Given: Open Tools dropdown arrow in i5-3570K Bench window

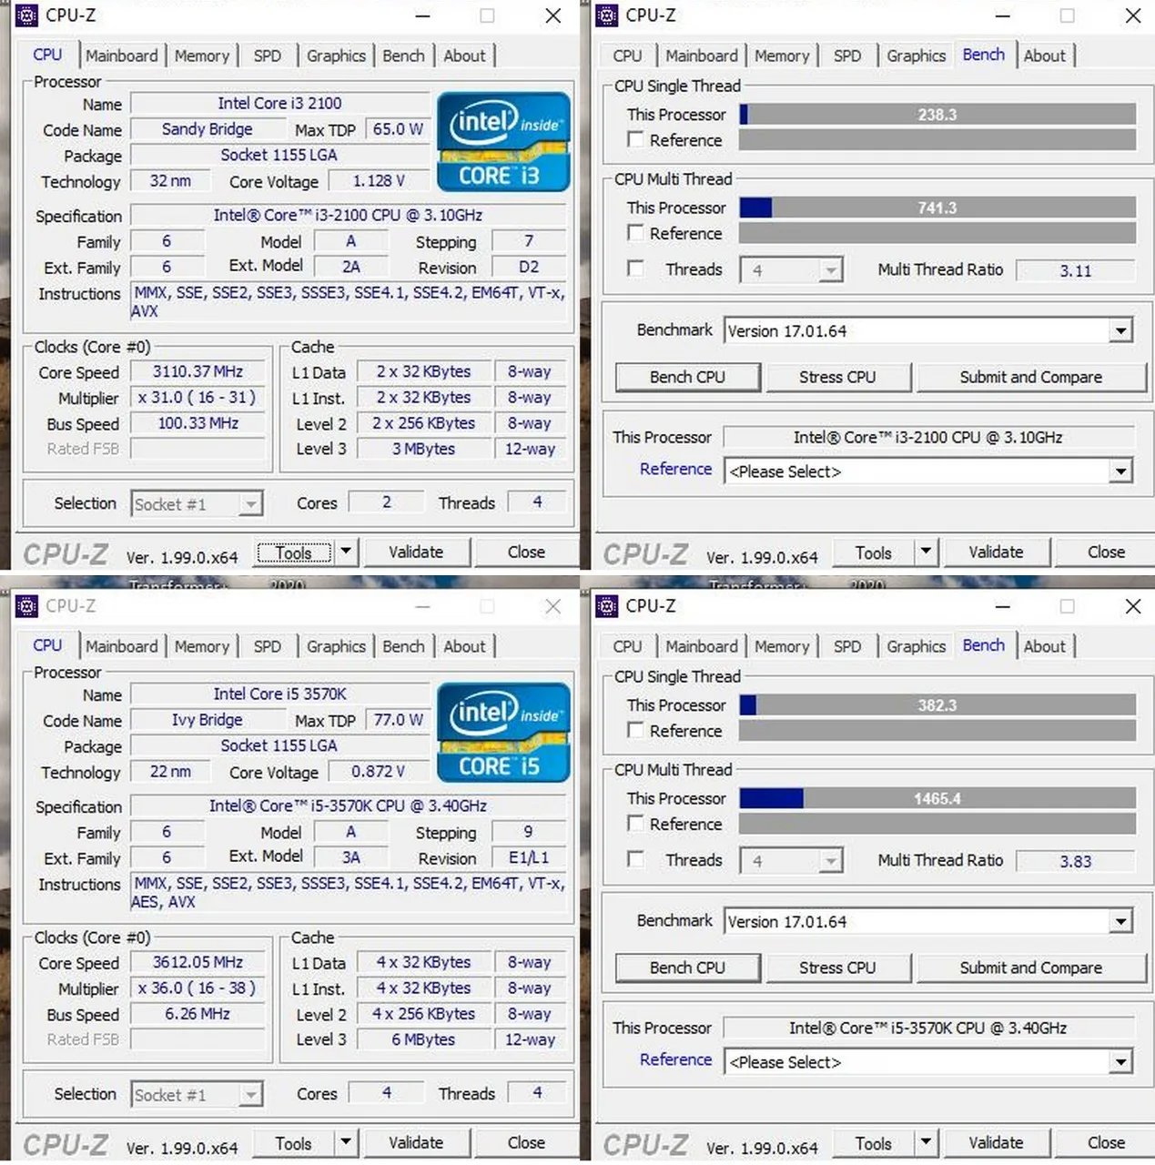Looking at the screenshot, I should tap(926, 1142).
